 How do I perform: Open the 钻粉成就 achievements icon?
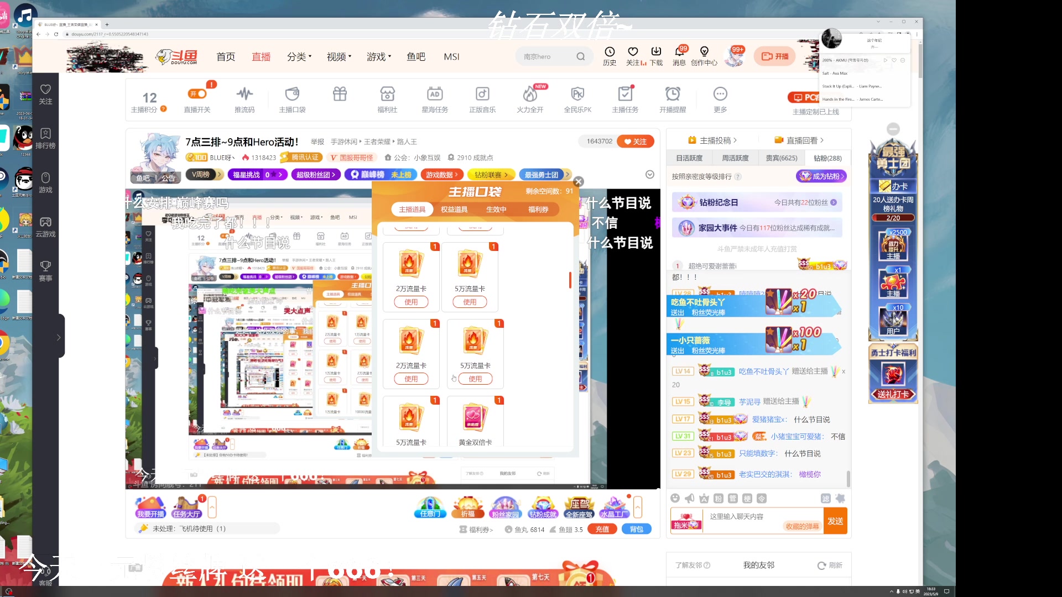pos(542,506)
